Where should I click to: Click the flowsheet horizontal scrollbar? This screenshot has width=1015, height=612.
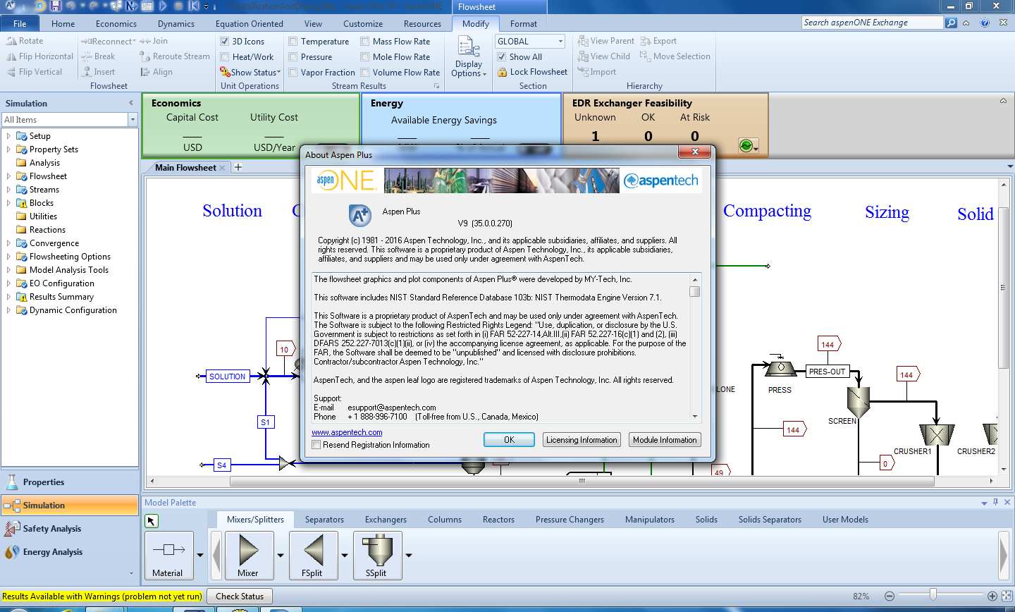point(582,482)
